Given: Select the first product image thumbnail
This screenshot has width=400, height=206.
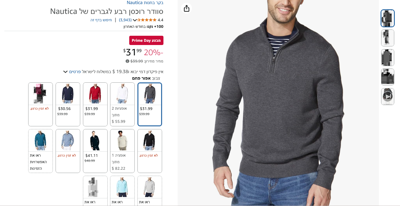Looking at the screenshot, I should click(387, 18).
